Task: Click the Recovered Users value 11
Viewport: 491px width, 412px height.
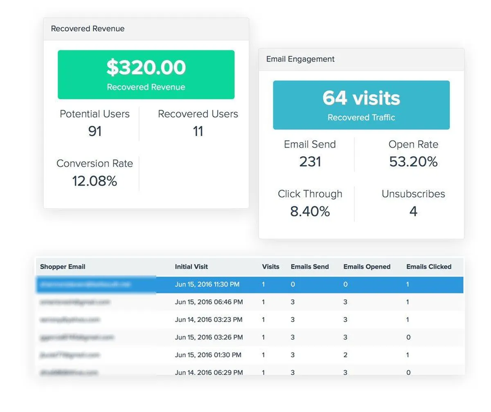Action: tap(198, 131)
